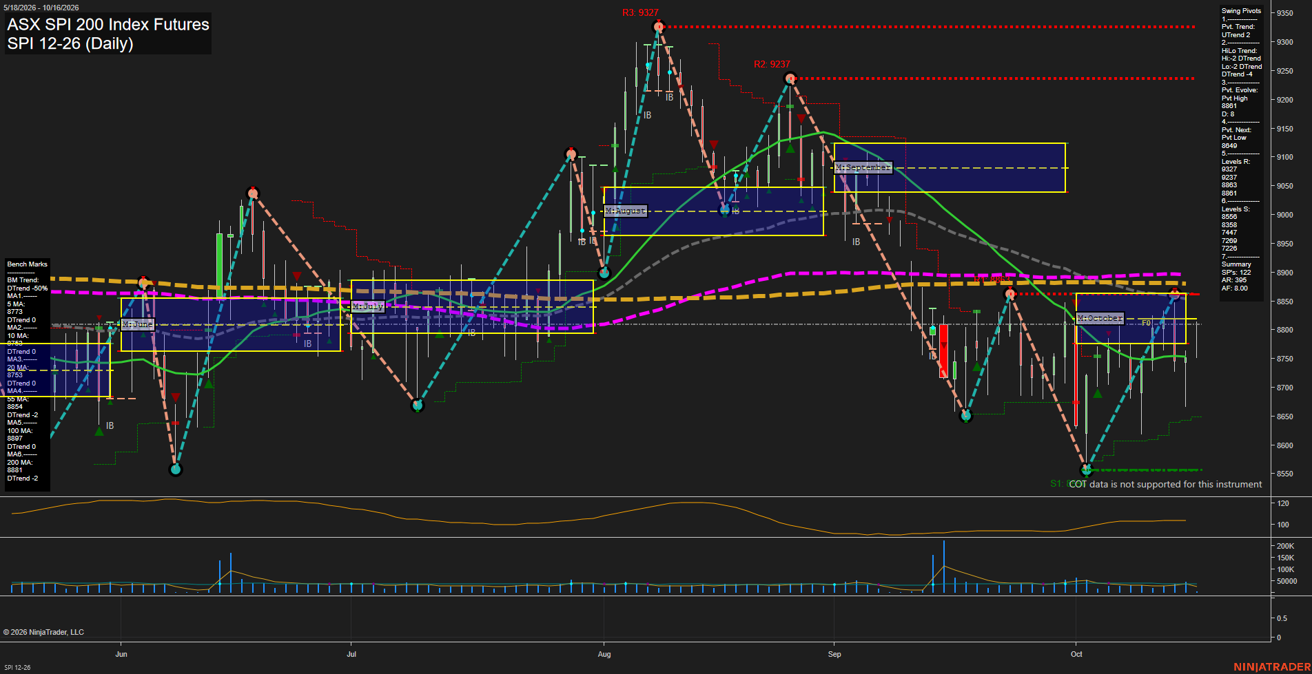
Task: Click the Oct label on time axis
Action: coord(1076,654)
